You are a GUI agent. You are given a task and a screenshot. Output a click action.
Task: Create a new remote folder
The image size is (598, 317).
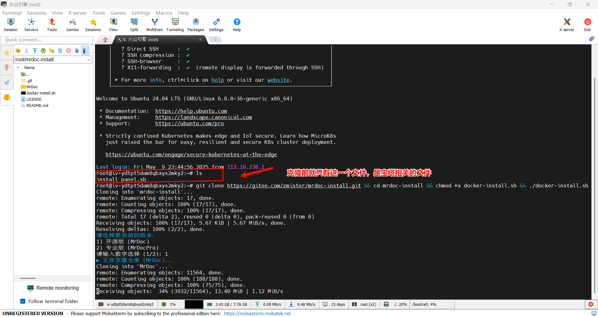pos(52,51)
